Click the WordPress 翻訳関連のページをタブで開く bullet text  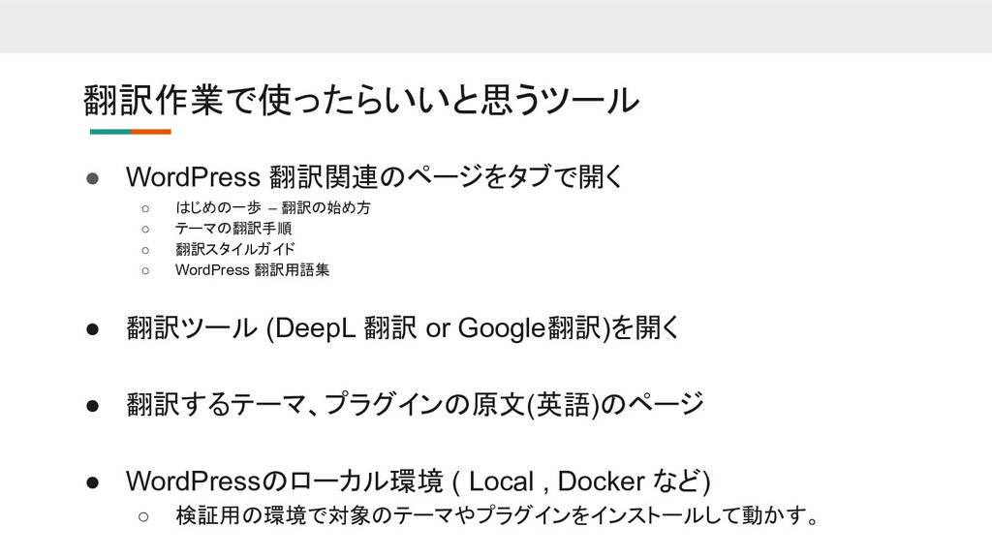375,177
